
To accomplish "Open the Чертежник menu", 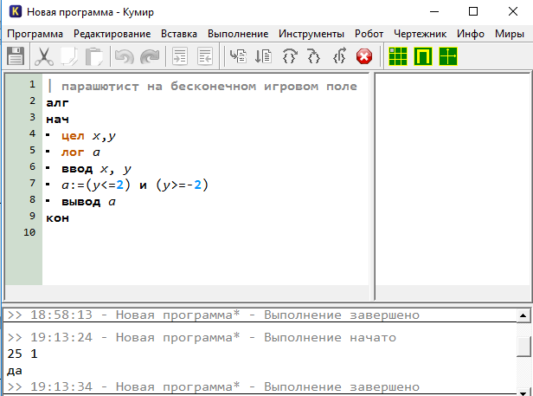I will pos(421,34).
